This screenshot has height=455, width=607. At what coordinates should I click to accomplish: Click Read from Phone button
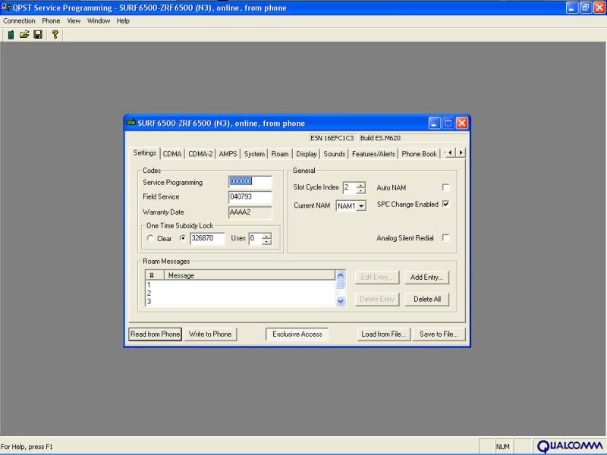tap(155, 334)
